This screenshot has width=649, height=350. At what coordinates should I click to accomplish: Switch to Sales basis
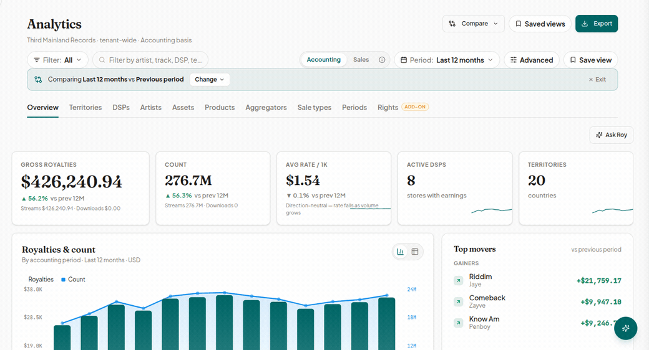pos(361,60)
